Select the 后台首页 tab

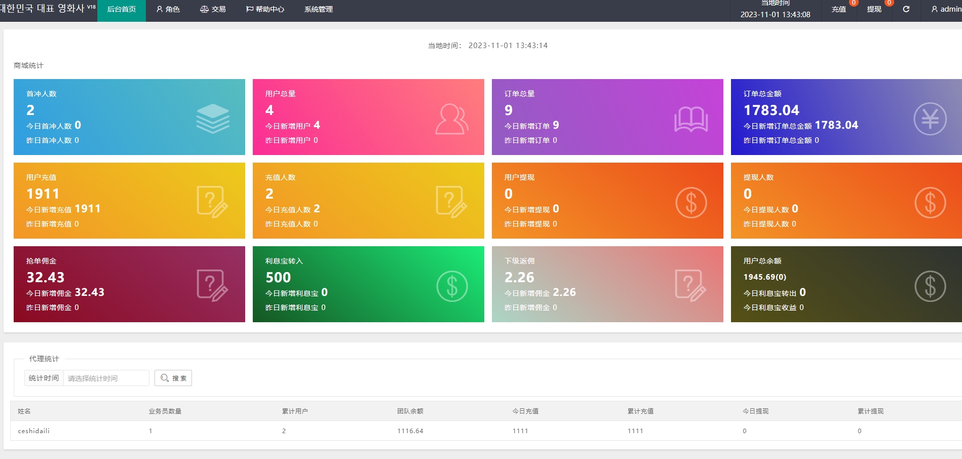[x=122, y=9]
